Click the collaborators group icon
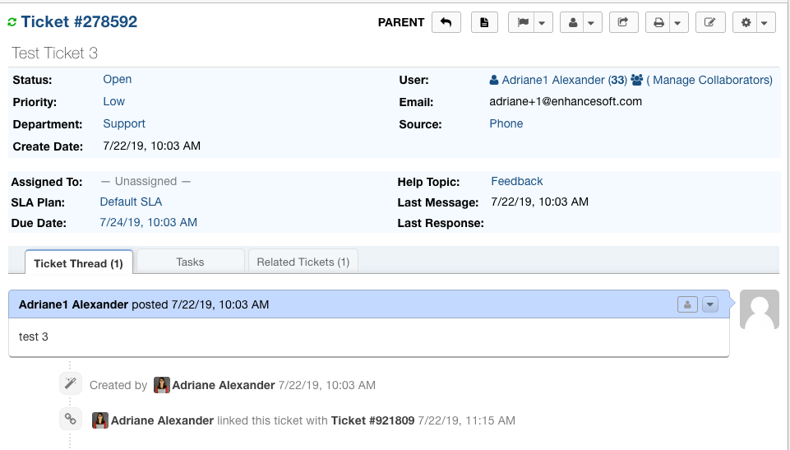Image resolution: width=790 pixels, height=450 pixels. (637, 80)
